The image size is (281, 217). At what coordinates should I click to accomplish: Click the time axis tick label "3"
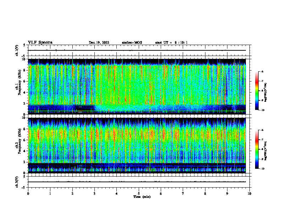pyautogui.click(x=94, y=194)
